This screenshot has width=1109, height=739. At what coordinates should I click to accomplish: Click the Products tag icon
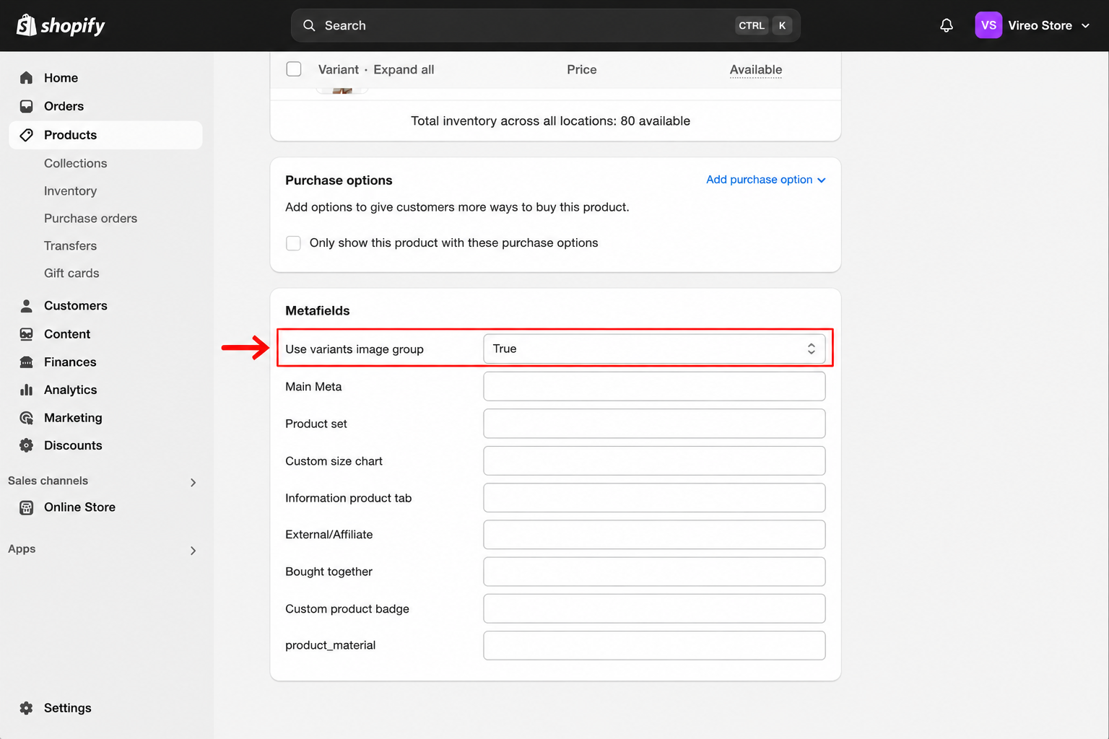point(27,135)
